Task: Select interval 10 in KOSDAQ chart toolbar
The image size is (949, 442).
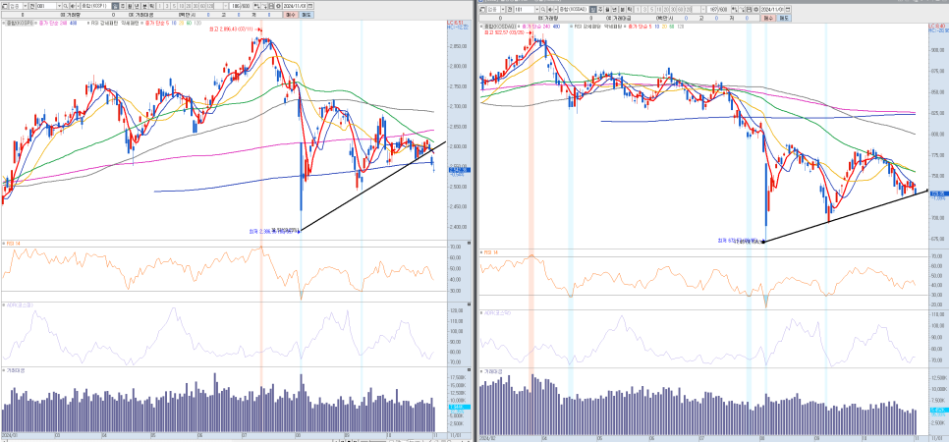Action: [658, 9]
